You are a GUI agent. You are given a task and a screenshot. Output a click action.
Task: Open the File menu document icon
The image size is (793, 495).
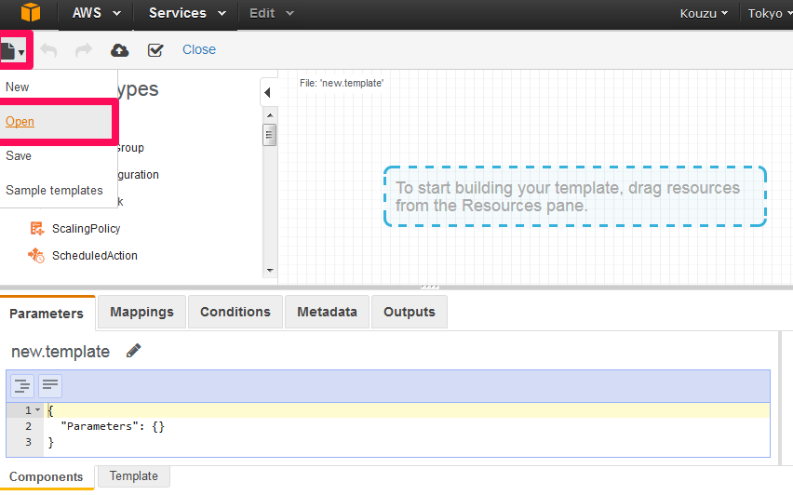[x=13, y=50]
